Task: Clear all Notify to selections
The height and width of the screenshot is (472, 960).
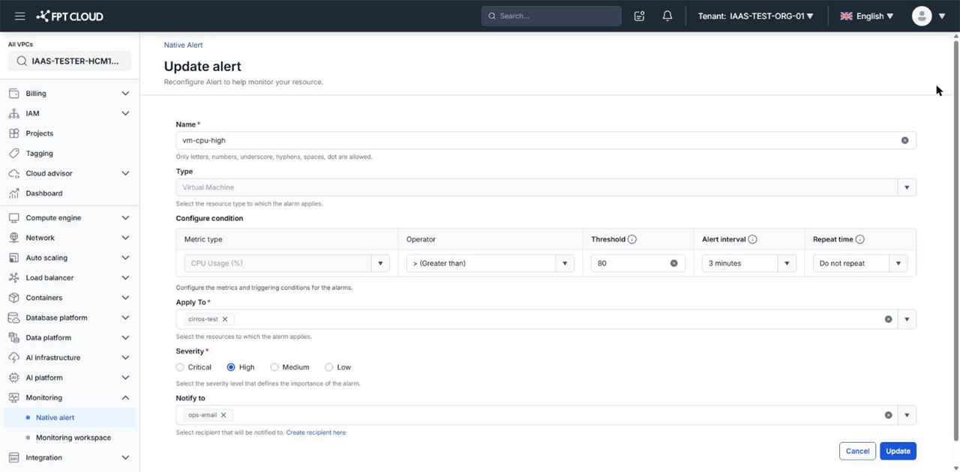Action: pos(888,415)
